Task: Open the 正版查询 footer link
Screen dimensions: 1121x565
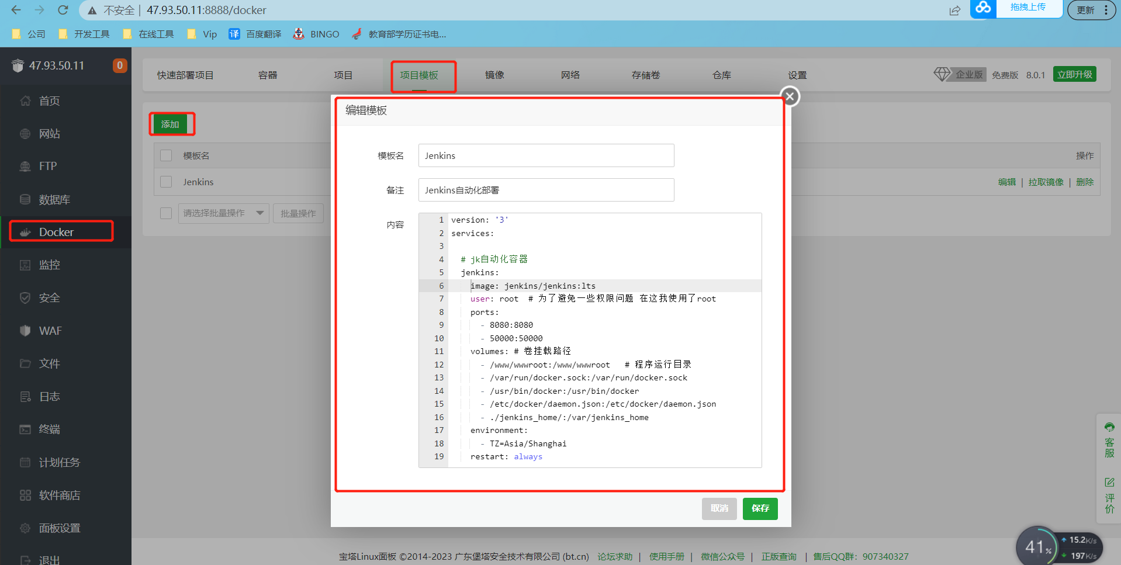Action: coord(779,556)
